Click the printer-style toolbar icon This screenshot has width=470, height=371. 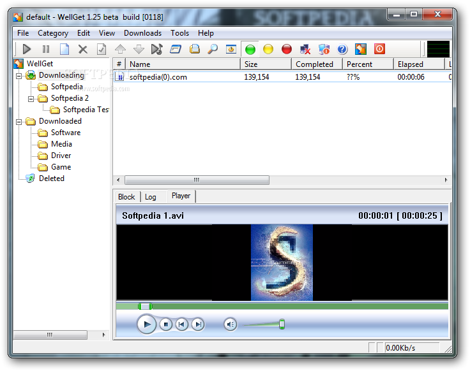tap(195, 49)
